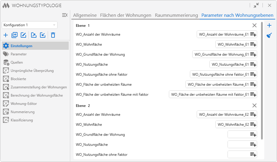Delete configuration with the trash icon
277x162 pixels.
(53, 35)
